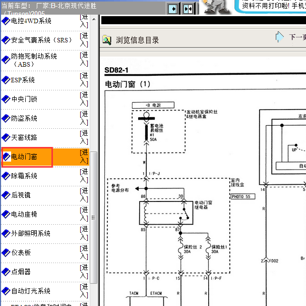306x306 pixels.
Task: Select 安全气囊系统（SRS） entry
Action: 42,40
